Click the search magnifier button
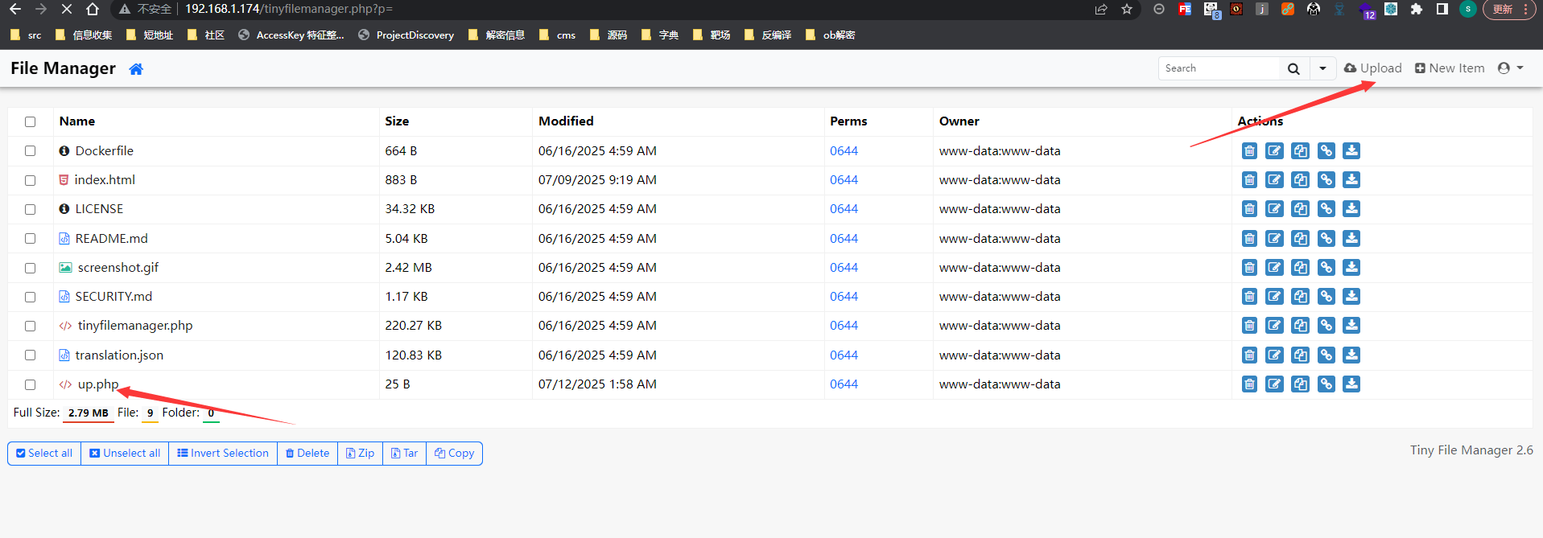Viewport: 1543px width, 538px height. (x=1293, y=68)
